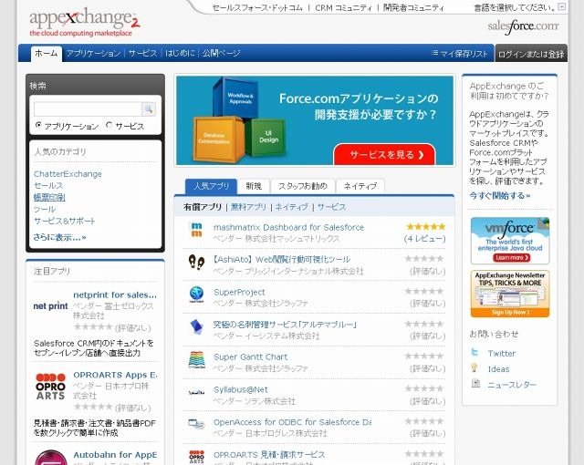Click mashmatrix five-star rating
Screen dimensions: 584x465
tap(426, 226)
